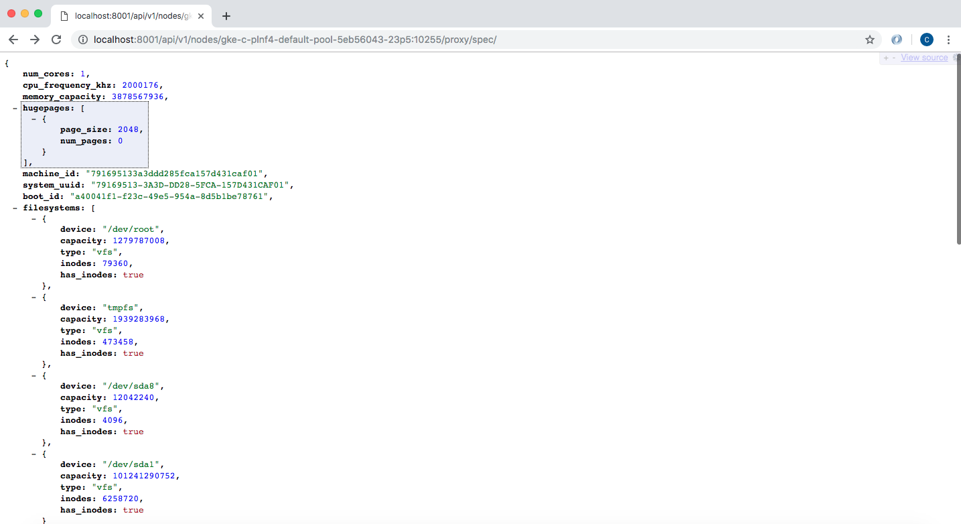961x524 pixels.
Task: Click the inodes value 4096
Action: click(x=113, y=420)
